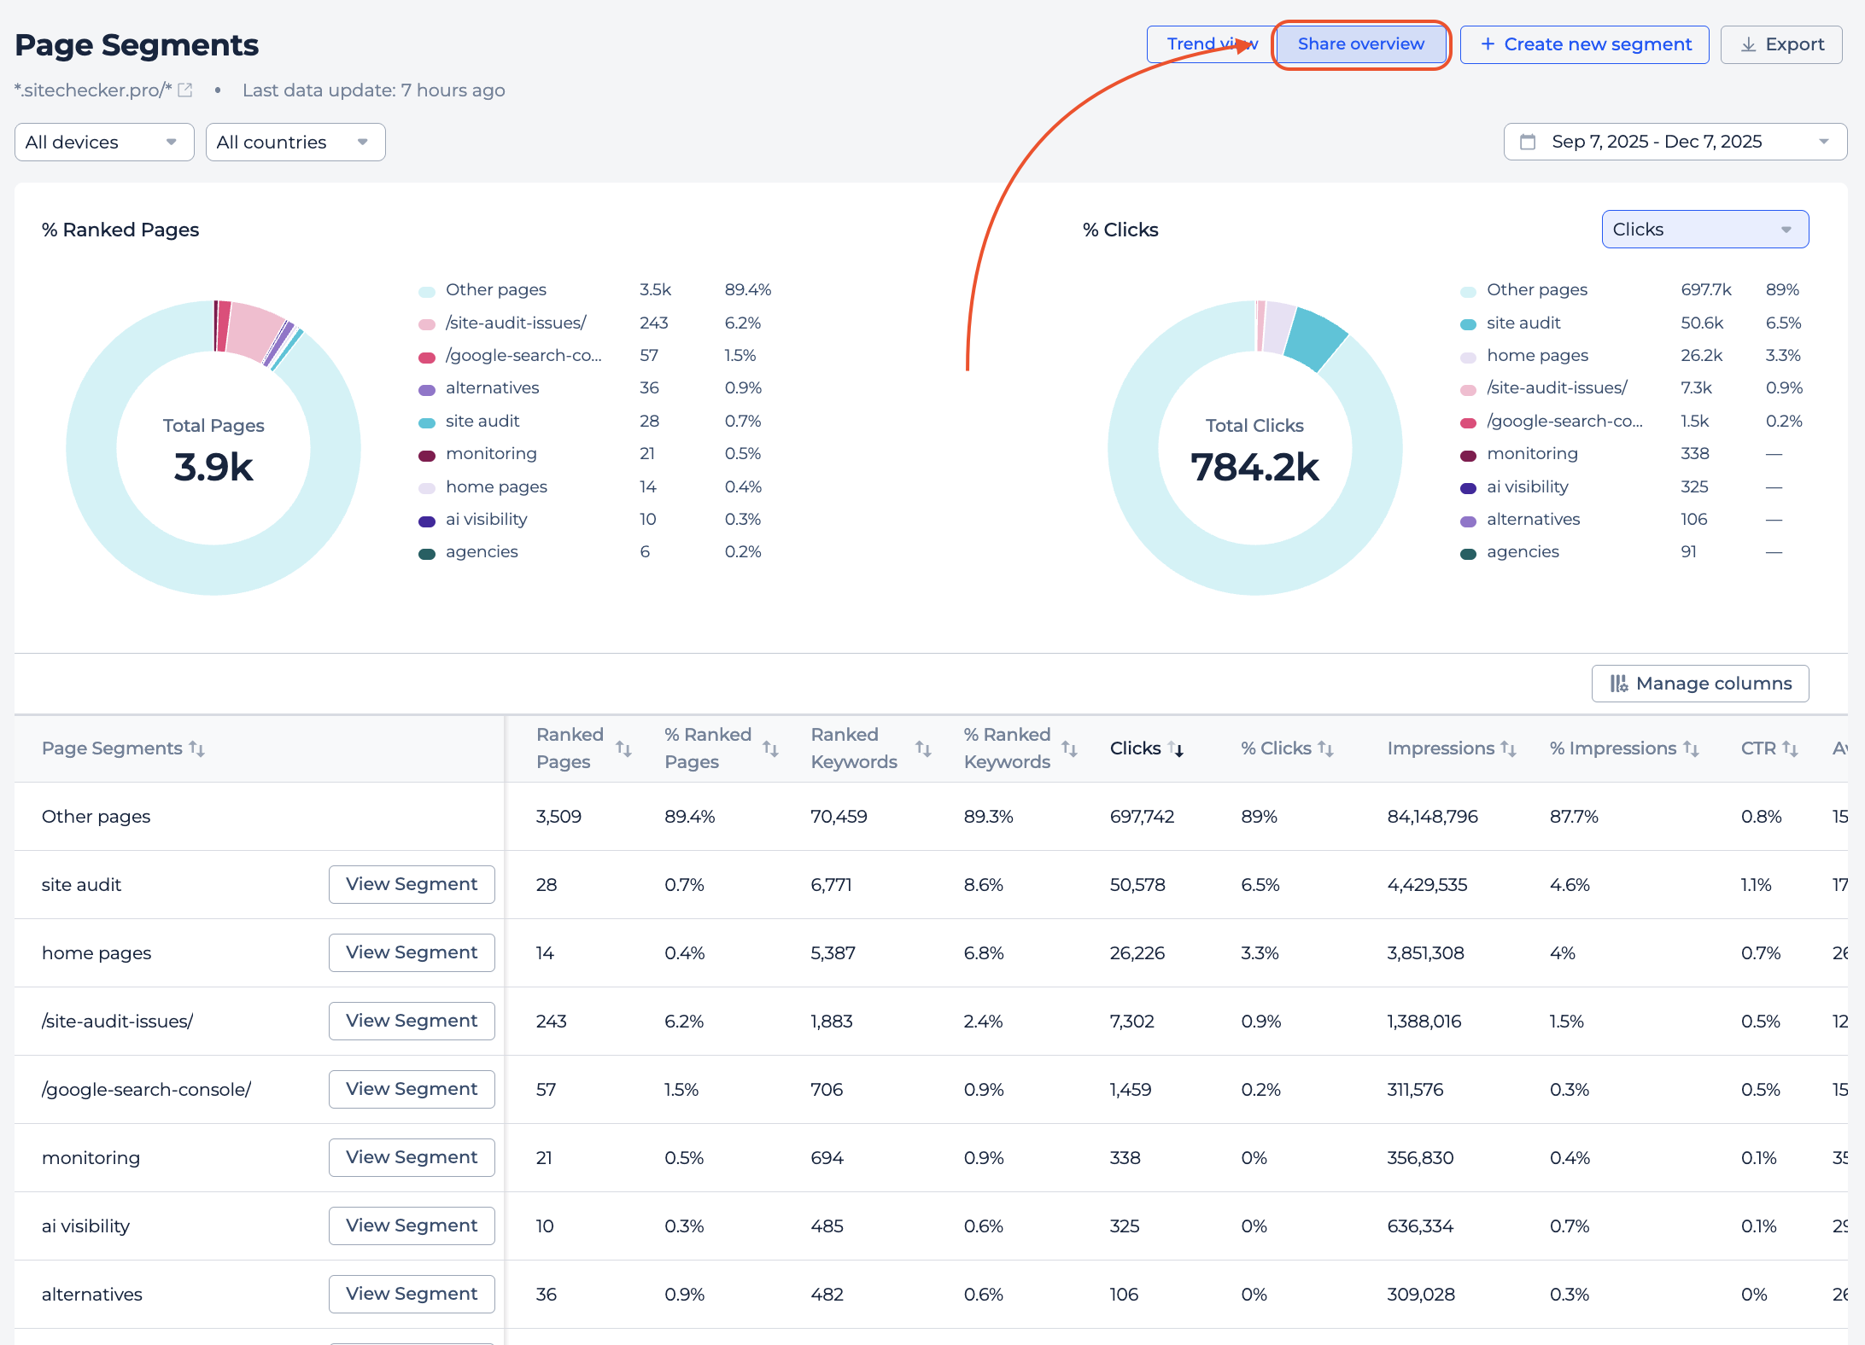Toggle 'monitoring' in the % Ranked Pages legend

point(491,453)
